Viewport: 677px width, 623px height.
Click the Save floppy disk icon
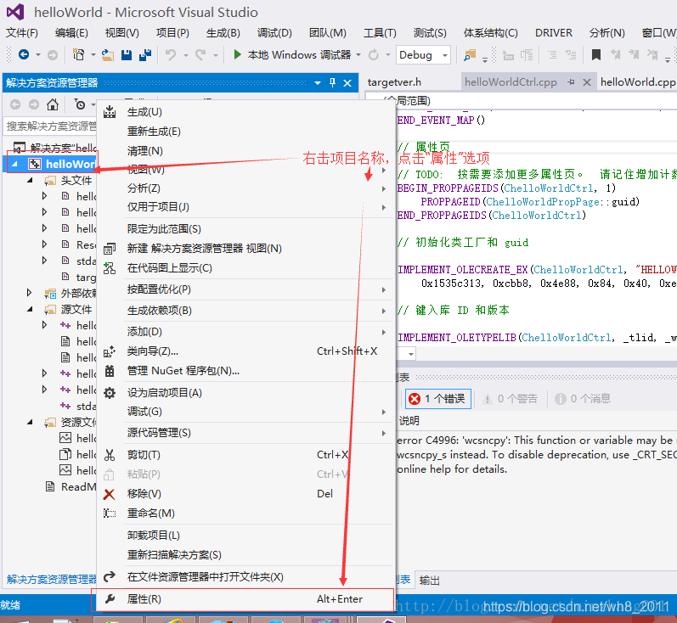click(127, 55)
